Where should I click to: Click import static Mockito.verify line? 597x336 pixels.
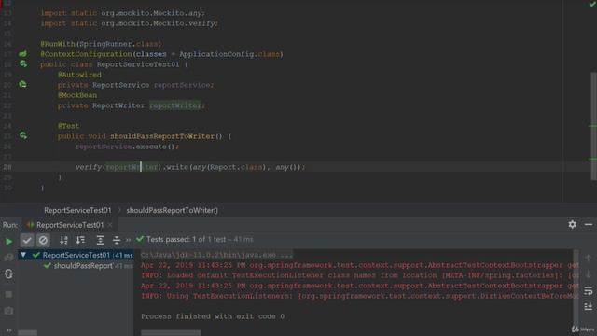130,23
